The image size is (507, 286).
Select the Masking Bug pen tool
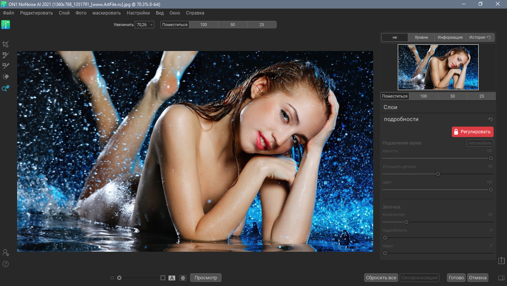pyautogui.click(x=6, y=66)
